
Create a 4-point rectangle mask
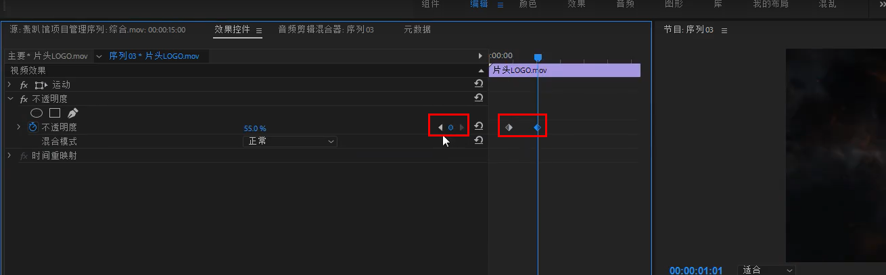tap(55, 113)
